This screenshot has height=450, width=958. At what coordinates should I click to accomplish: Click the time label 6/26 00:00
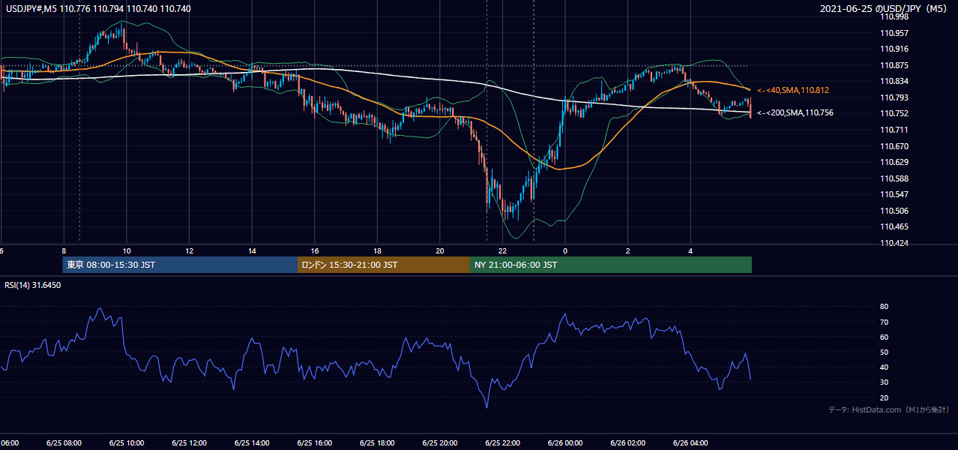pyautogui.click(x=565, y=443)
